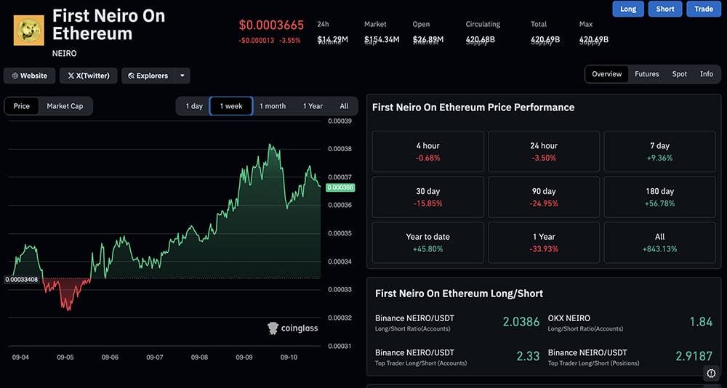Viewport: 727px width, 388px height.
Task: Click the $14.29M 24h volume value
Action: [x=332, y=40]
